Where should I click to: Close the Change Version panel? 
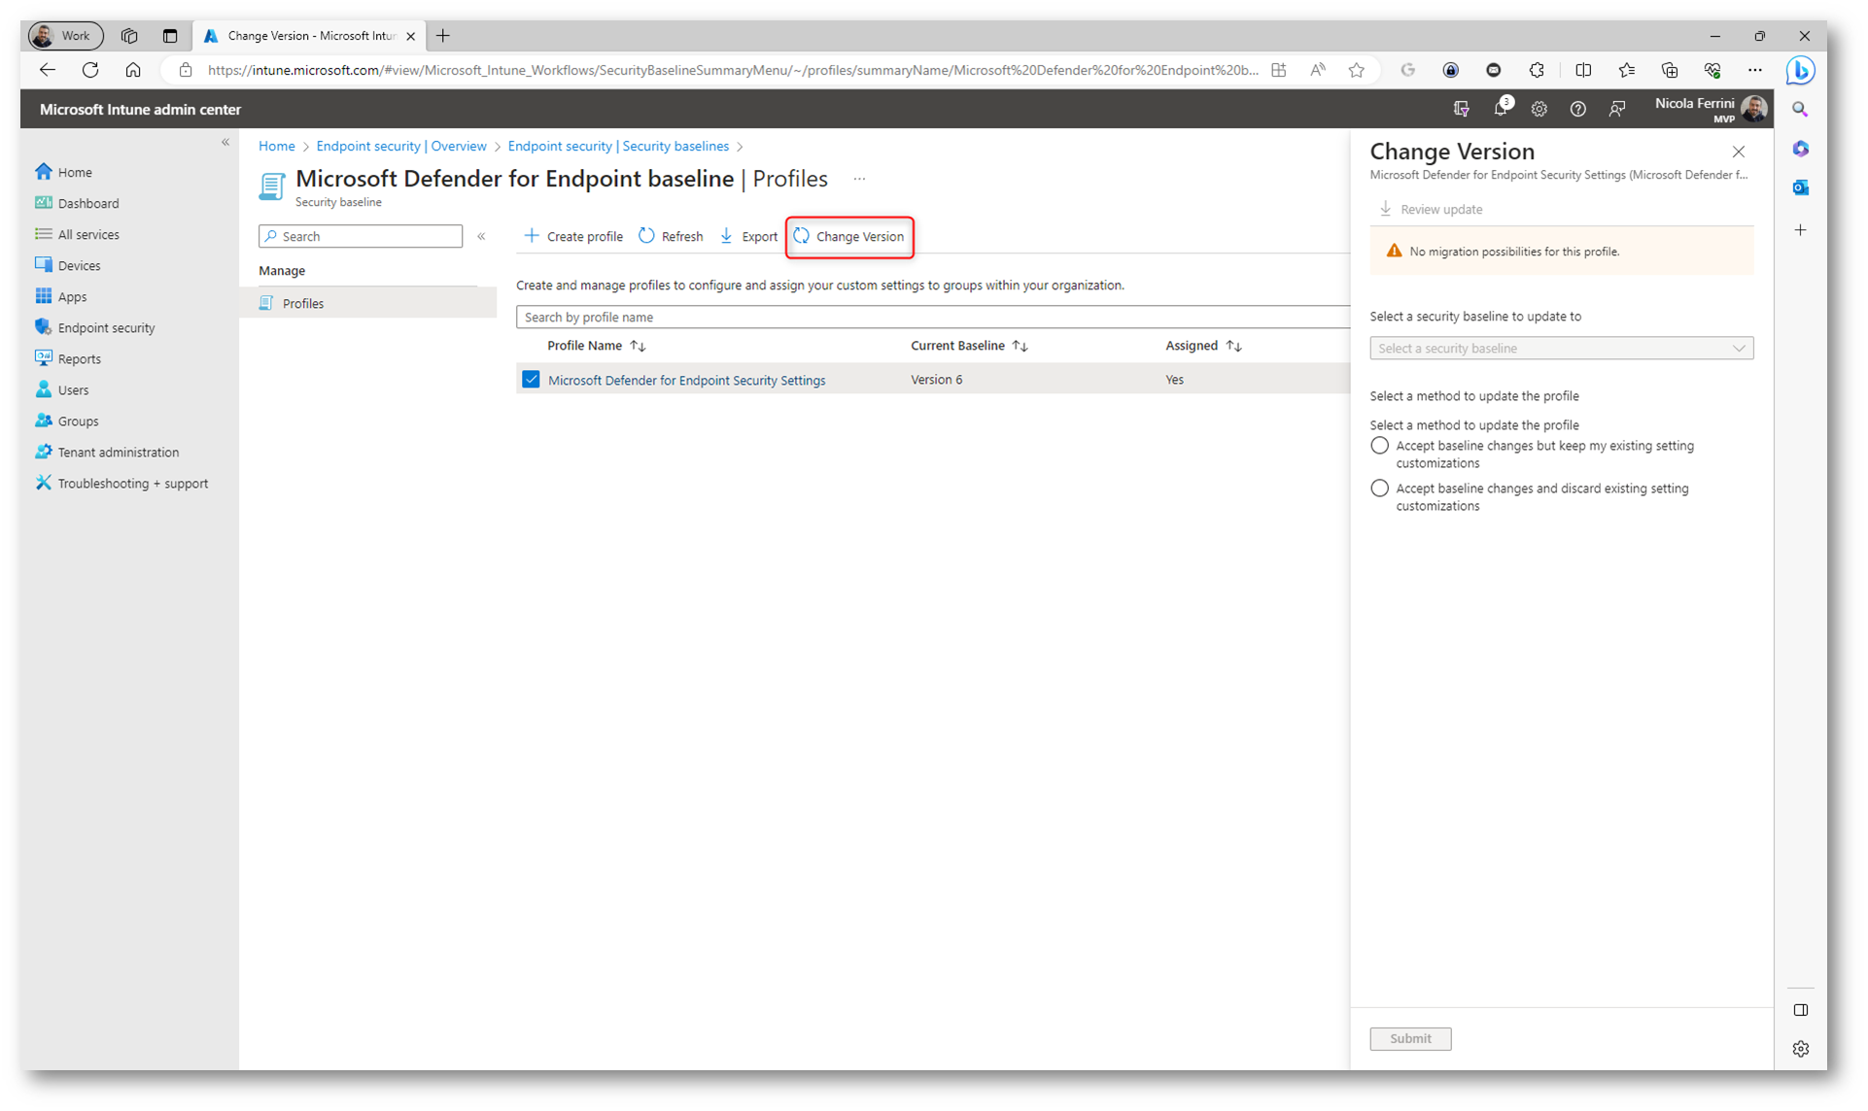tap(1739, 151)
